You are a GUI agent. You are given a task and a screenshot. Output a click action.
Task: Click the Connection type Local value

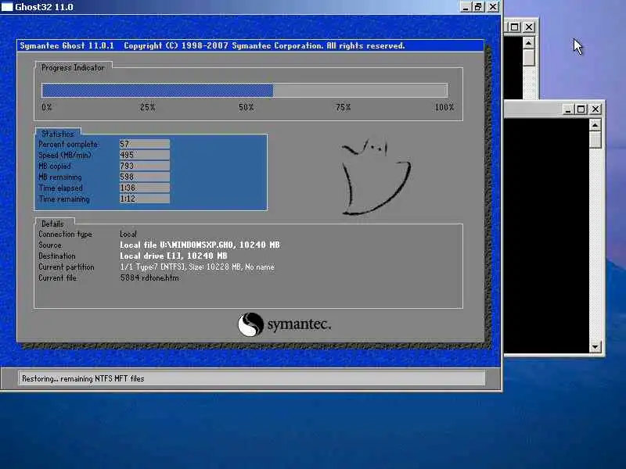pos(128,234)
